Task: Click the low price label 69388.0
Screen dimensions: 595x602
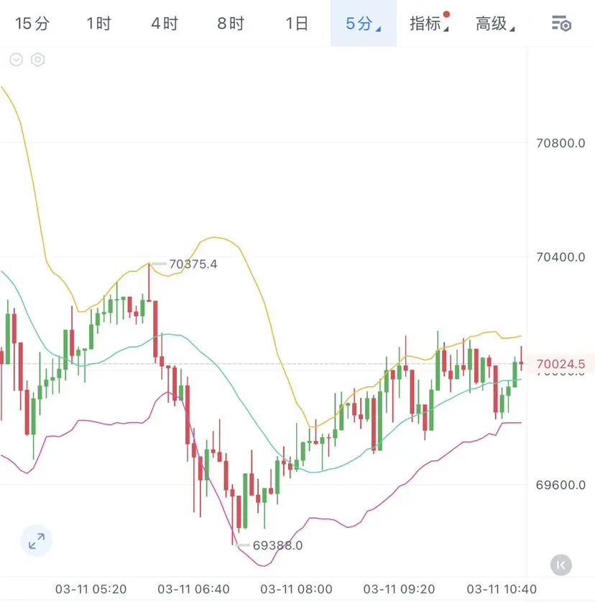Action: (x=277, y=545)
